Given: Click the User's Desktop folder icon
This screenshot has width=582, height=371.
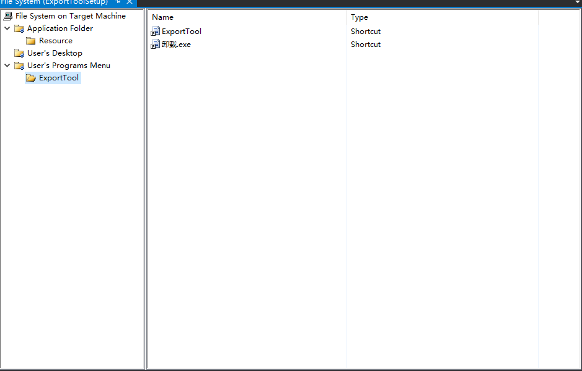Looking at the screenshot, I should 19,53.
